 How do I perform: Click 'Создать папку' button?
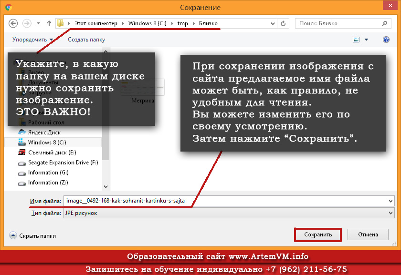point(86,40)
